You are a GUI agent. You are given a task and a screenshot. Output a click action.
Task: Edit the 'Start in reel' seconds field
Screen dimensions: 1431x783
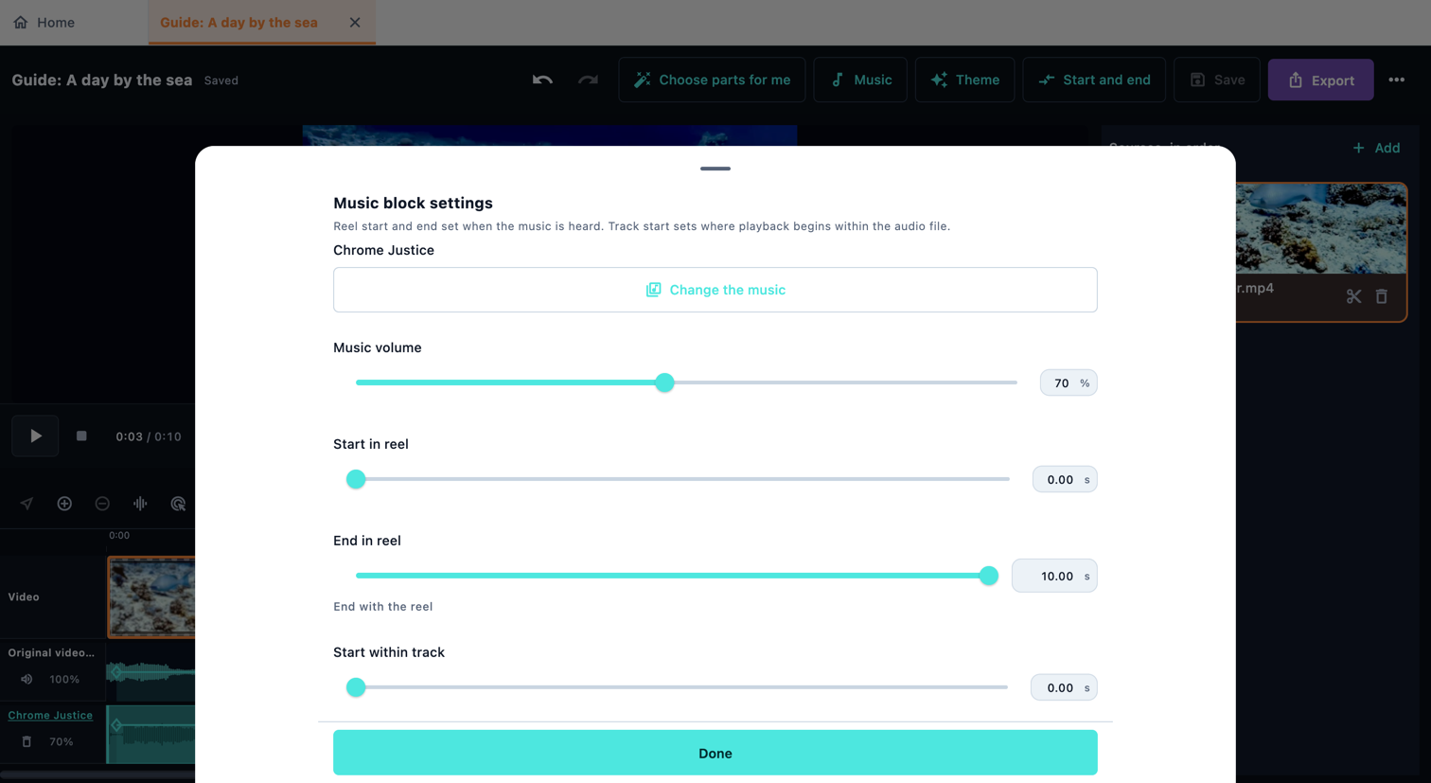coord(1065,479)
